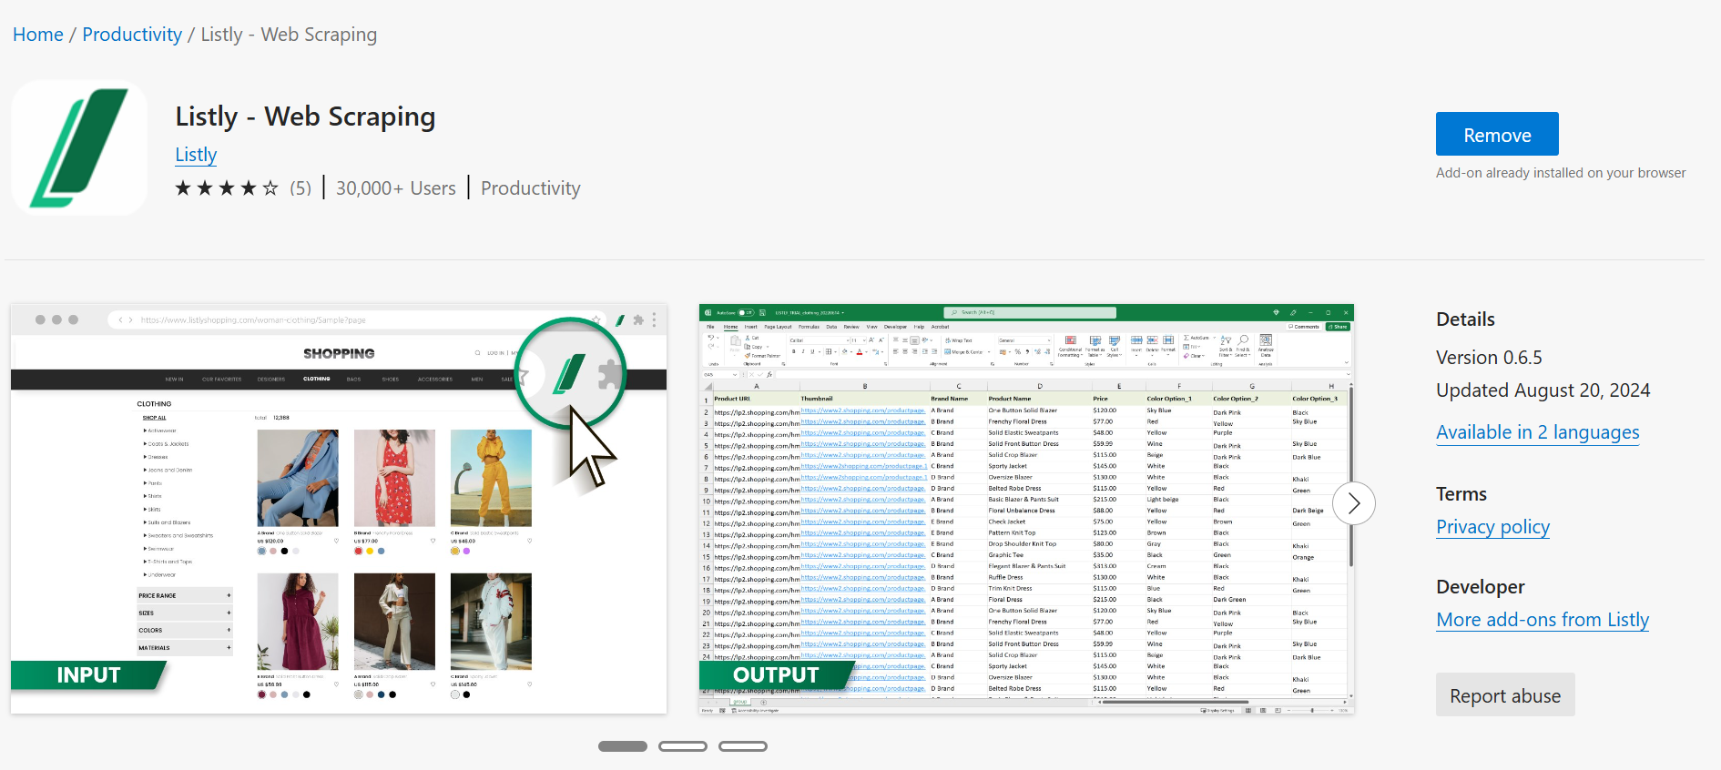Select Updated August 20, 2024 text
The width and height of the screenshot is (1721, 770).
[x=1543, y=390]
